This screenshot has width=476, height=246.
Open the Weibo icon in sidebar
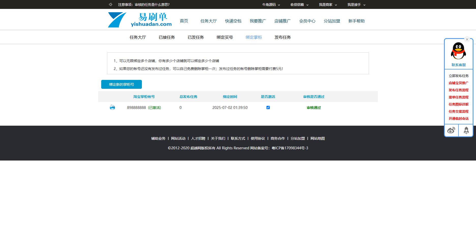(451, 131)
